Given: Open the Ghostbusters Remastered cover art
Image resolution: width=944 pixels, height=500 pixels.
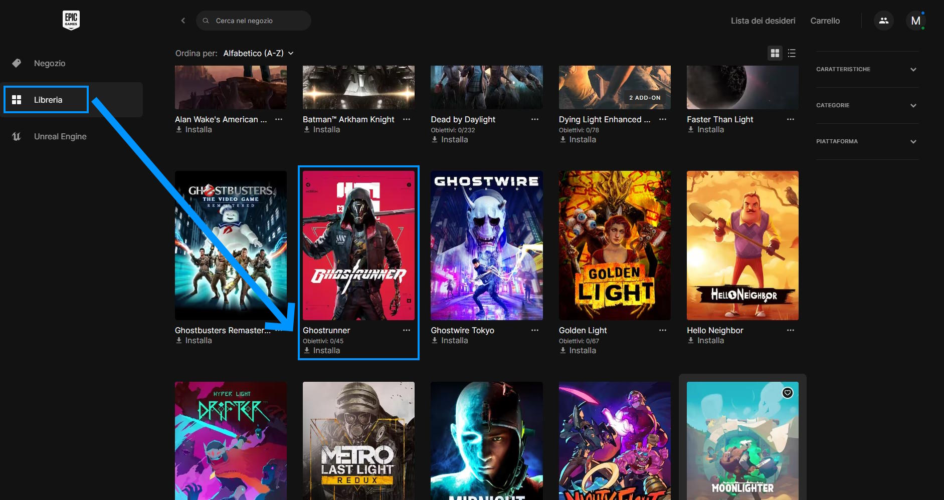Looking at the screenshot, I should 231,245.
